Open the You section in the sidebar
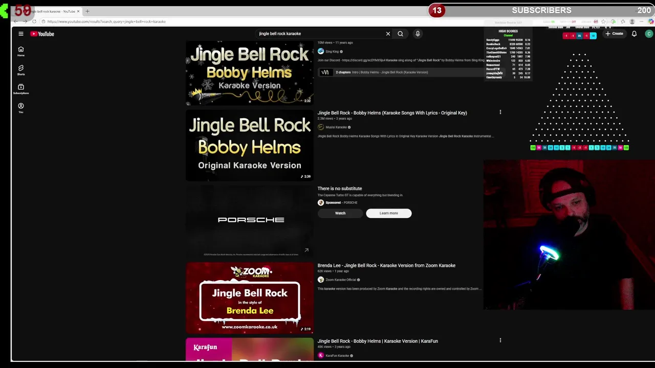The width and height of the screenshot is (655, 368). pyautogui.click(x=21, y=108)
